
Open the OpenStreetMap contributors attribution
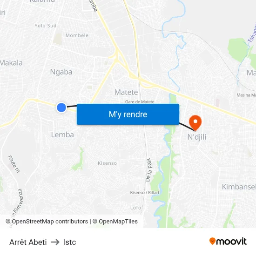tap(47, 222)
